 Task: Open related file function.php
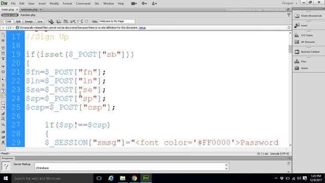(28, 15)
